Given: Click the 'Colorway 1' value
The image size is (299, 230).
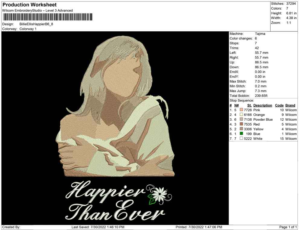Looking at the screenshot, I should (28, 29).
